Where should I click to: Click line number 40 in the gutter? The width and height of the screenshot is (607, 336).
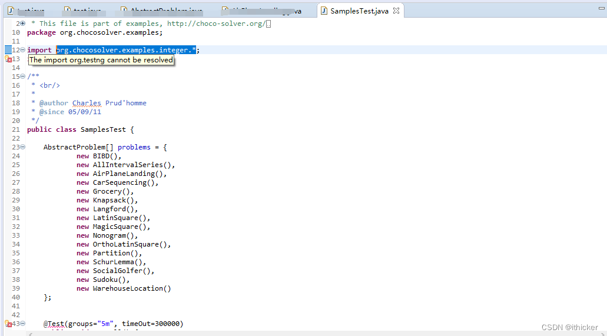point(15,297)
